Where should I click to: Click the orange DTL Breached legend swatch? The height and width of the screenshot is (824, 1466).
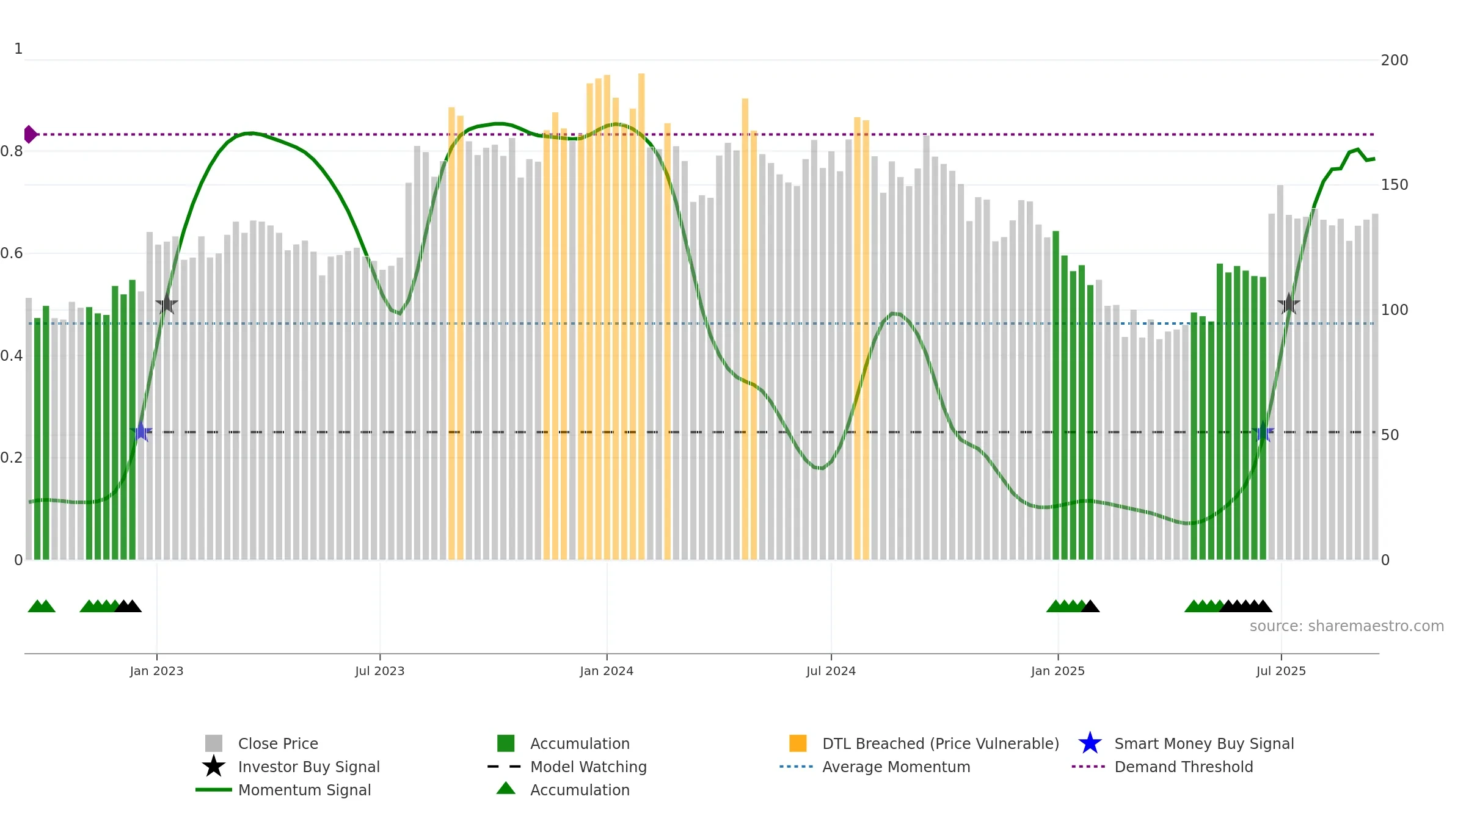(x=798, y=743)
